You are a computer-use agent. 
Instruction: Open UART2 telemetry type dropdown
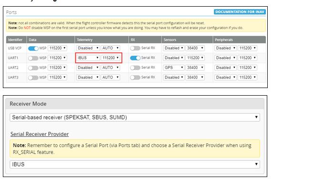[x=88, y=68]
